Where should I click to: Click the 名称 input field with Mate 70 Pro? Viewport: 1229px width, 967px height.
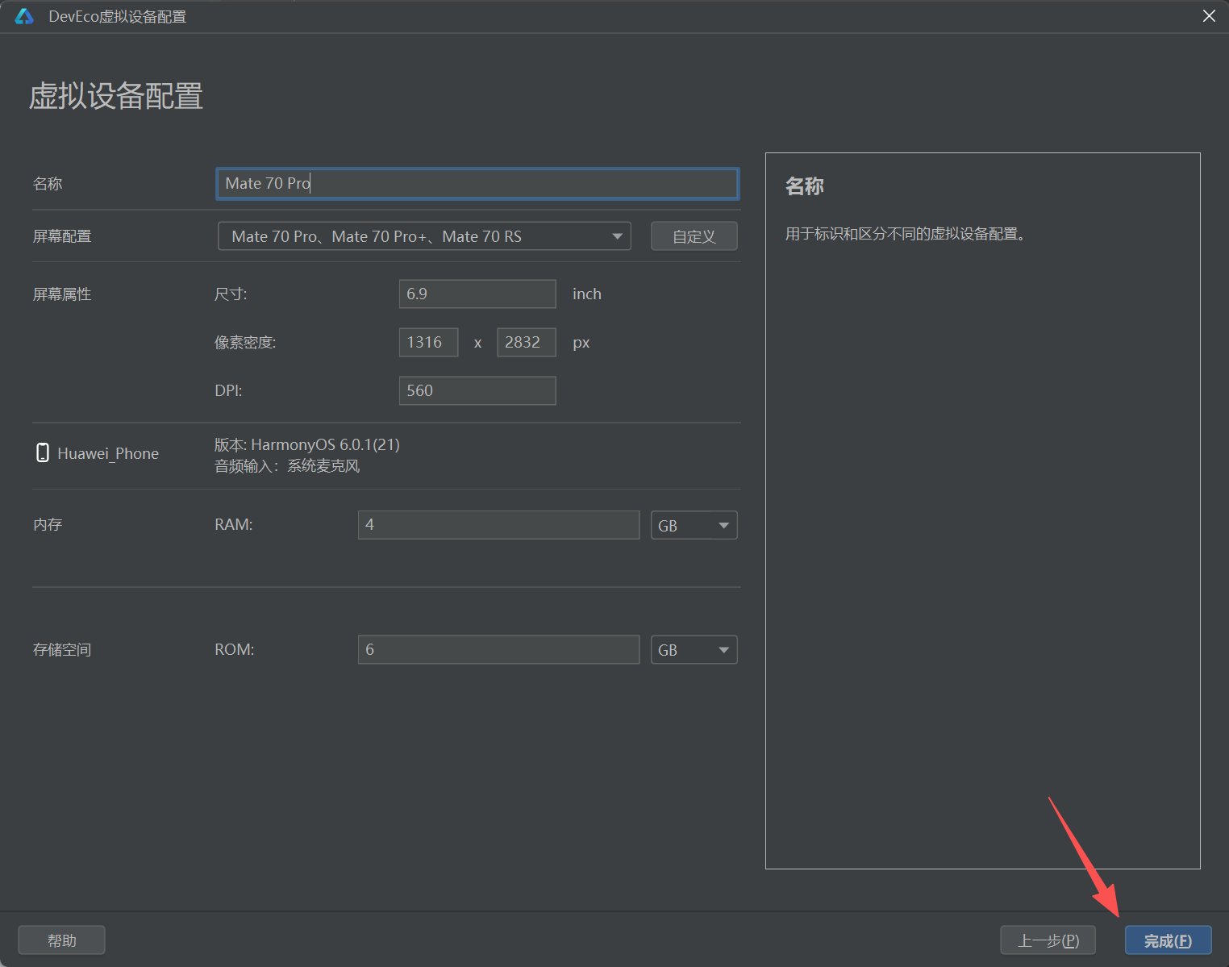click(x=477, y=184)
